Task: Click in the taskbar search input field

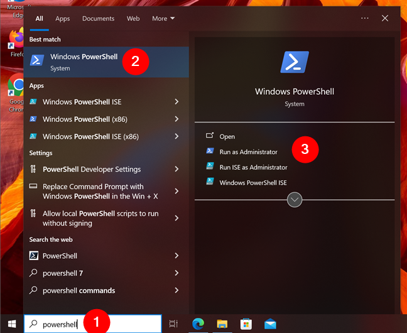Action: pyautogui.click(x=93, y=324)
